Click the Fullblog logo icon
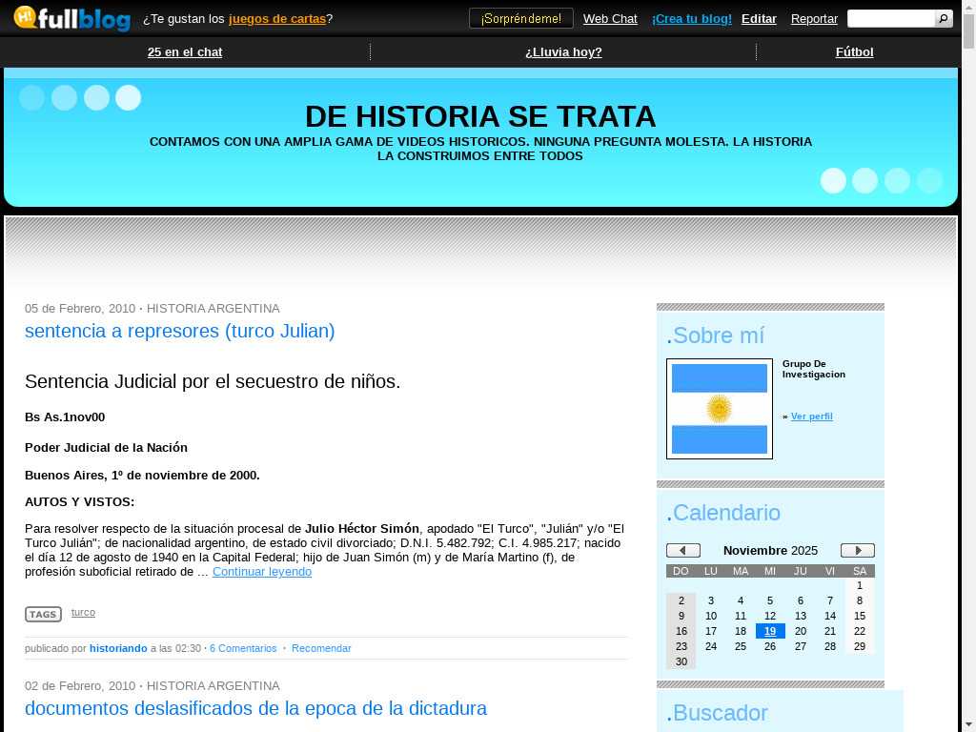This screenshot has height=732, width=976. [x=71, y=18]
